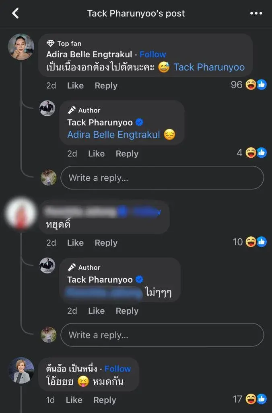
Task: Like the หยุดดิ้ comment
Action: [75, 242]
